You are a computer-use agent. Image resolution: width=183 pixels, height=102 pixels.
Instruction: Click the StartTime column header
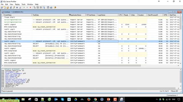[x=174, y=15]
